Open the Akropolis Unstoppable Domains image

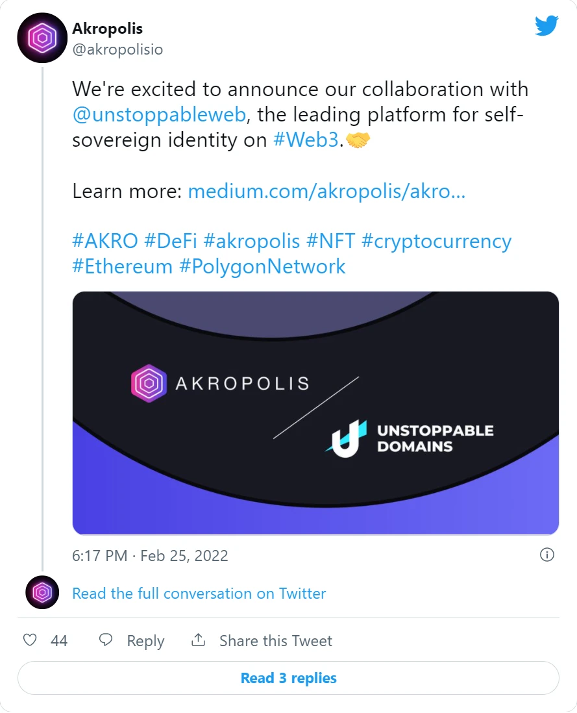coord(315,413)
